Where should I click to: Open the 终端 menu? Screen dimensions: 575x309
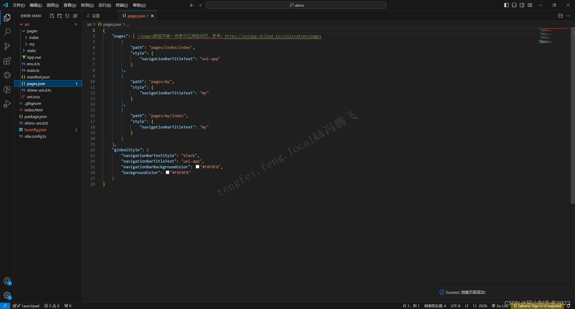pyautogui.click(x=122, y=5)
